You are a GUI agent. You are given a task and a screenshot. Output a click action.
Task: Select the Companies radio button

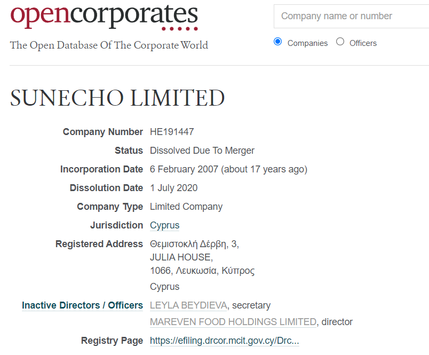coord(278,42)
